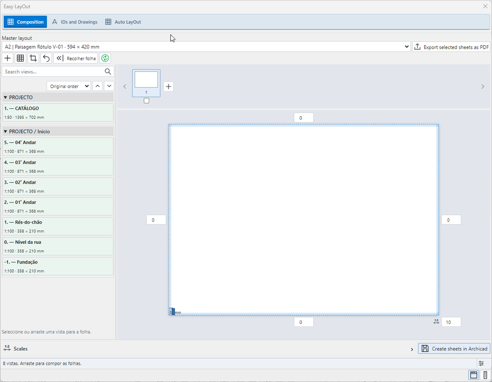
Task: Click Export selected sheets as PDF
Action: pos(452,47)
